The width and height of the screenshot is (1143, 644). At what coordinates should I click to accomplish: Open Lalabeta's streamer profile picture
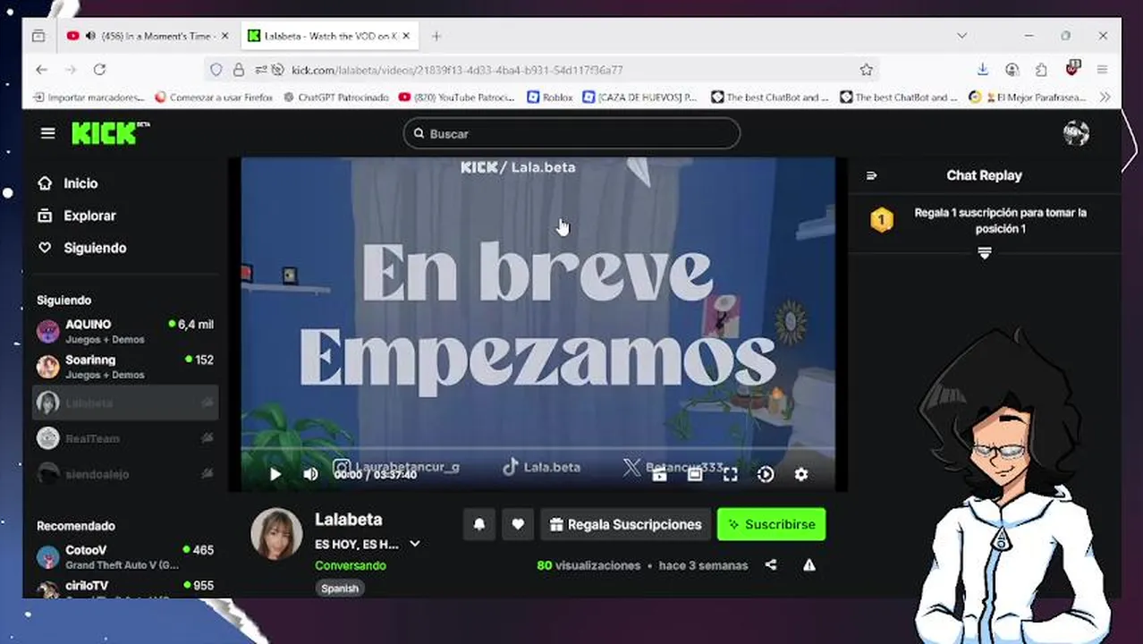[x=276, y=534]
